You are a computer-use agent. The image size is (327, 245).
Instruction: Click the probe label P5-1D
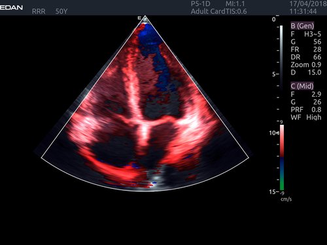pyautogui.click(x=200, y=4)
